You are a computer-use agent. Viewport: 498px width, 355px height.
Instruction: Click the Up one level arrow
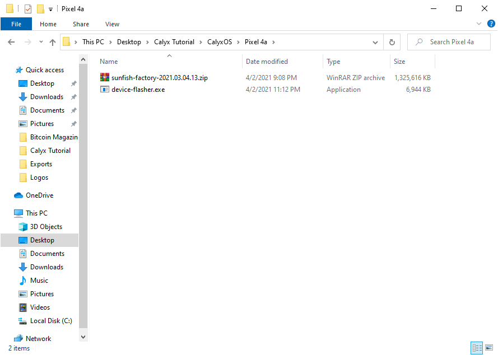click(x=53, y=42)
